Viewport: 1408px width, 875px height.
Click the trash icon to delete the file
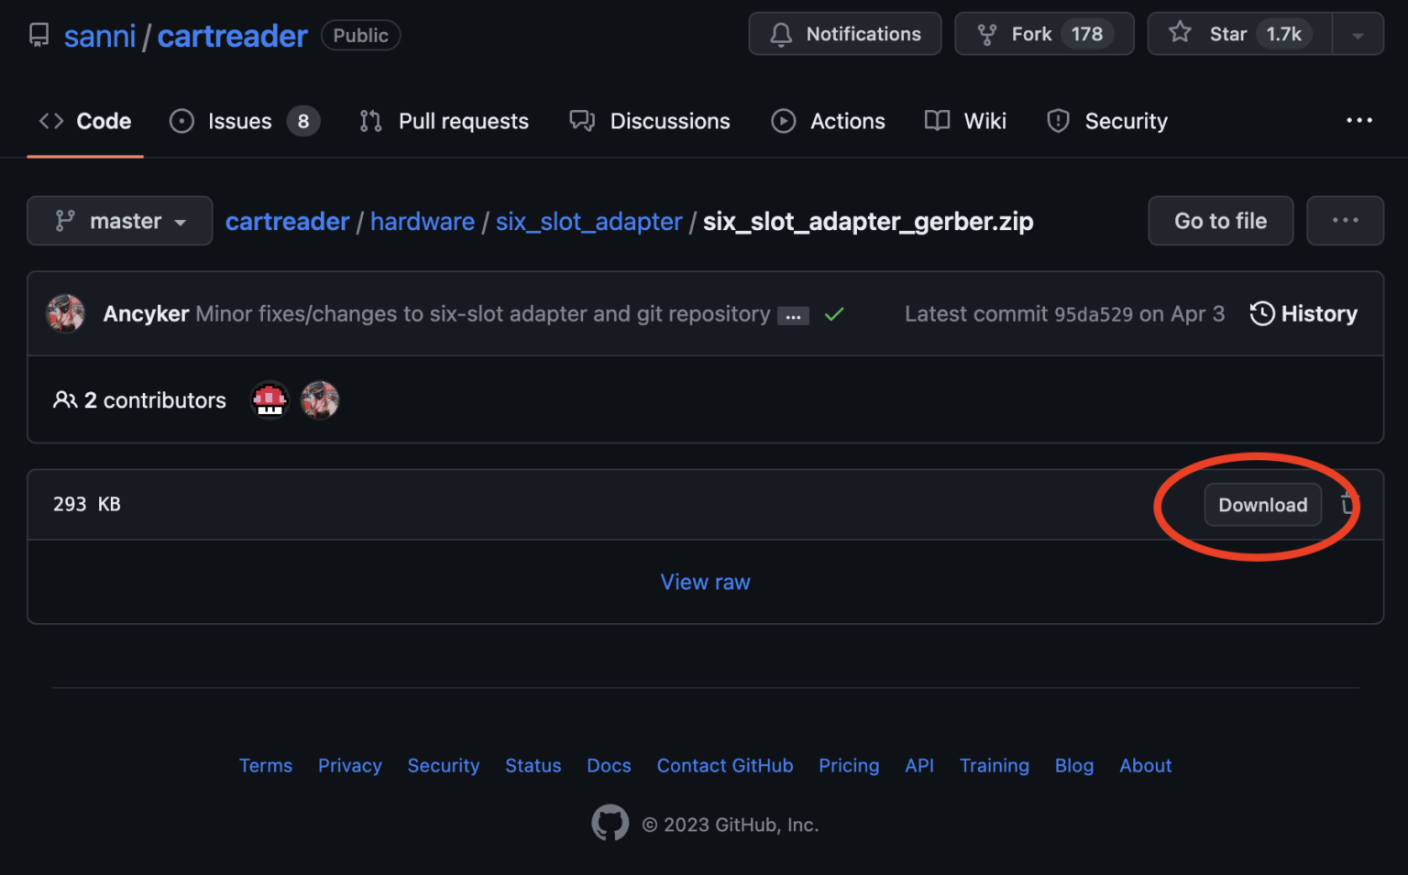tap(1347, 504)
